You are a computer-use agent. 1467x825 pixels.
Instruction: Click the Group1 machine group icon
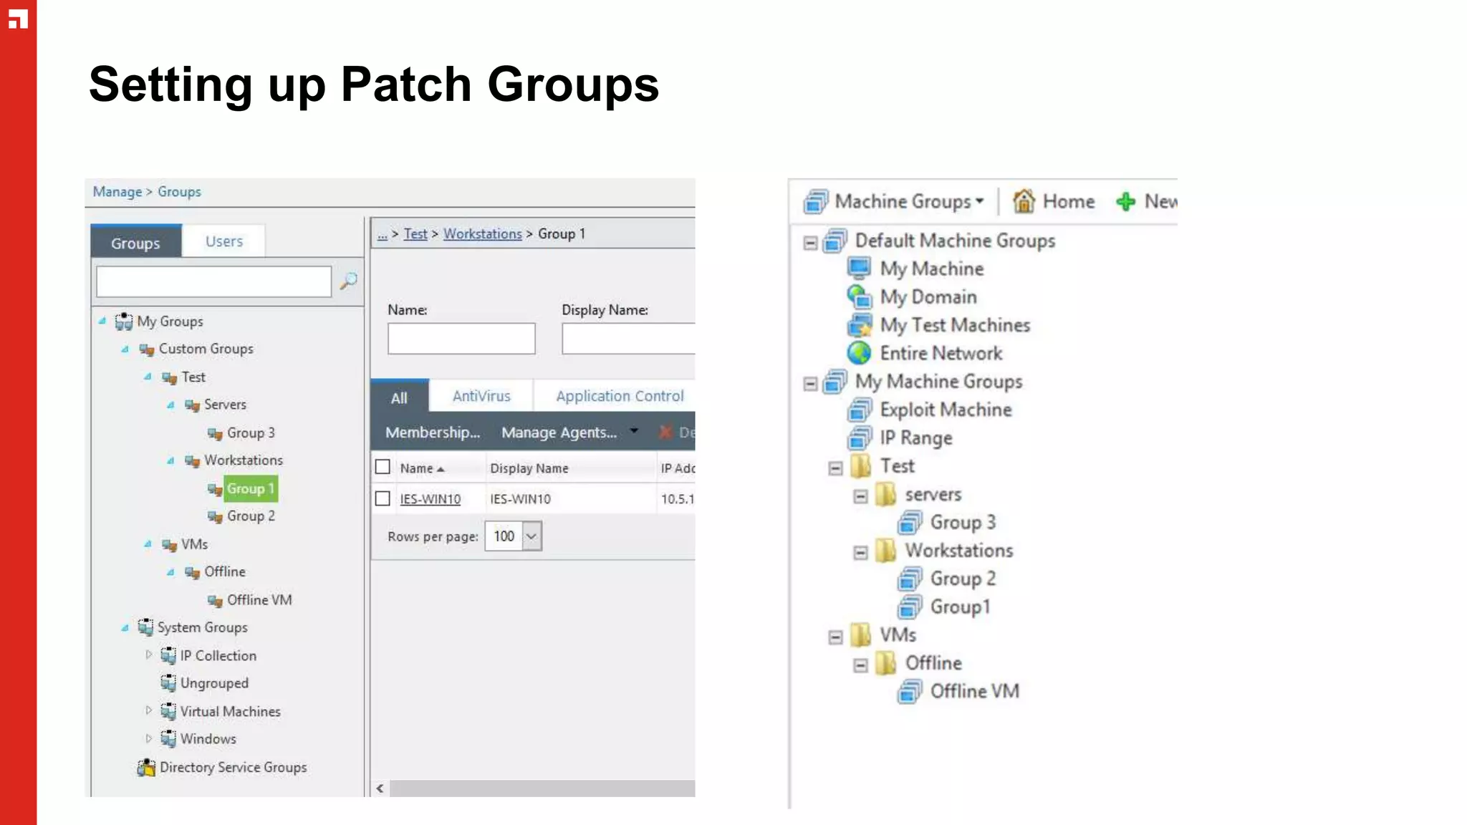point(910,607)
